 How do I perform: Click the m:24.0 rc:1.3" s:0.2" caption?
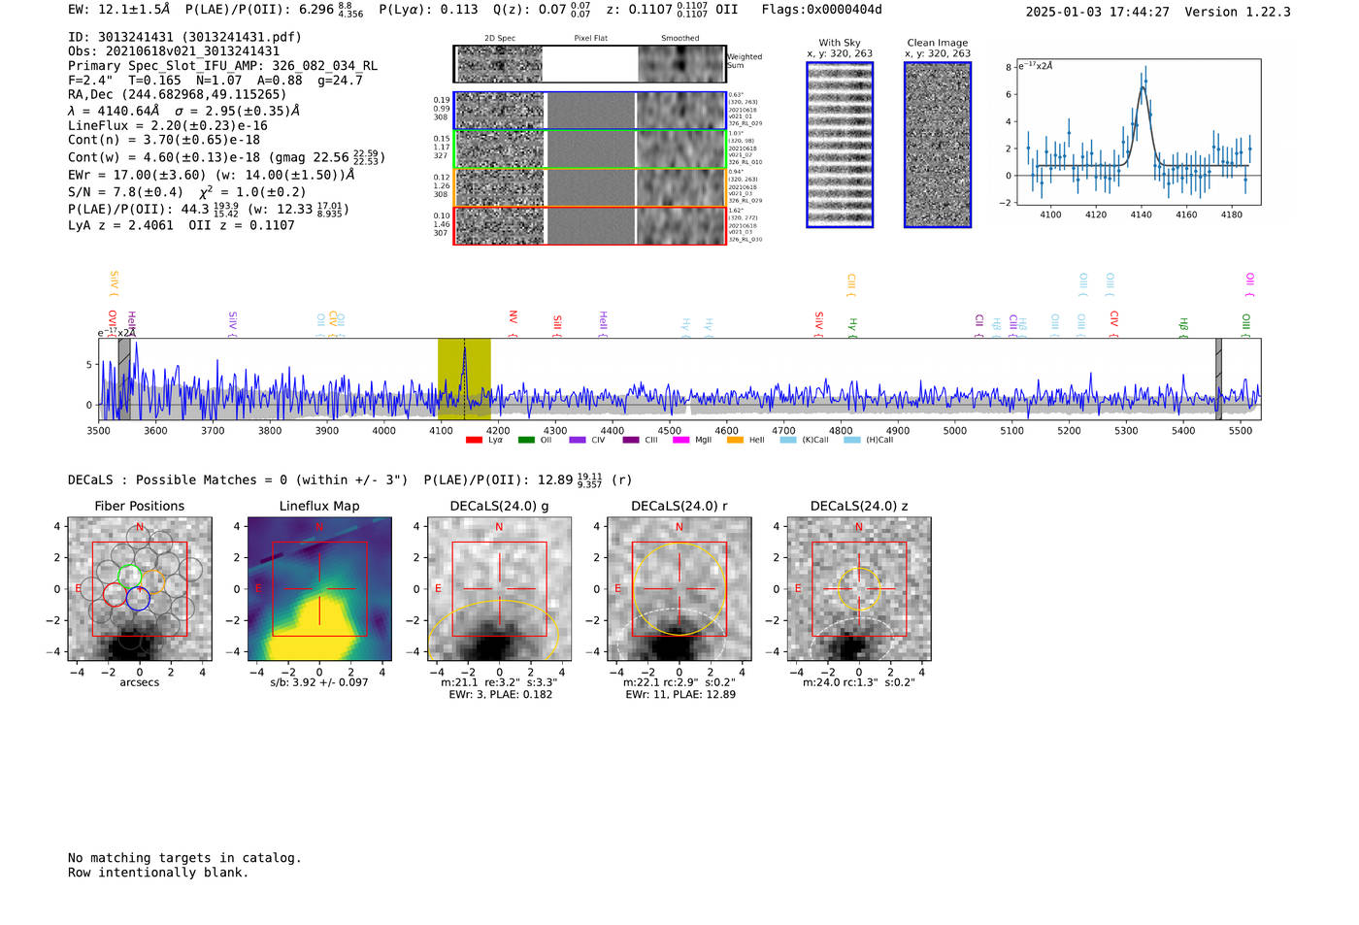click(859, 682)
